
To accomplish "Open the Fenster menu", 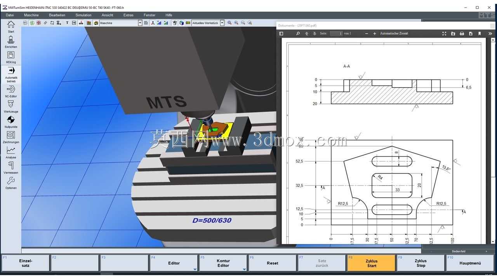I will click(149, 15).
